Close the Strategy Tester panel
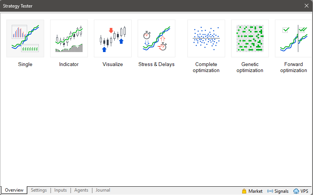Image resolution: width=313 pixels, height=195 pixels. pos(307,6)
